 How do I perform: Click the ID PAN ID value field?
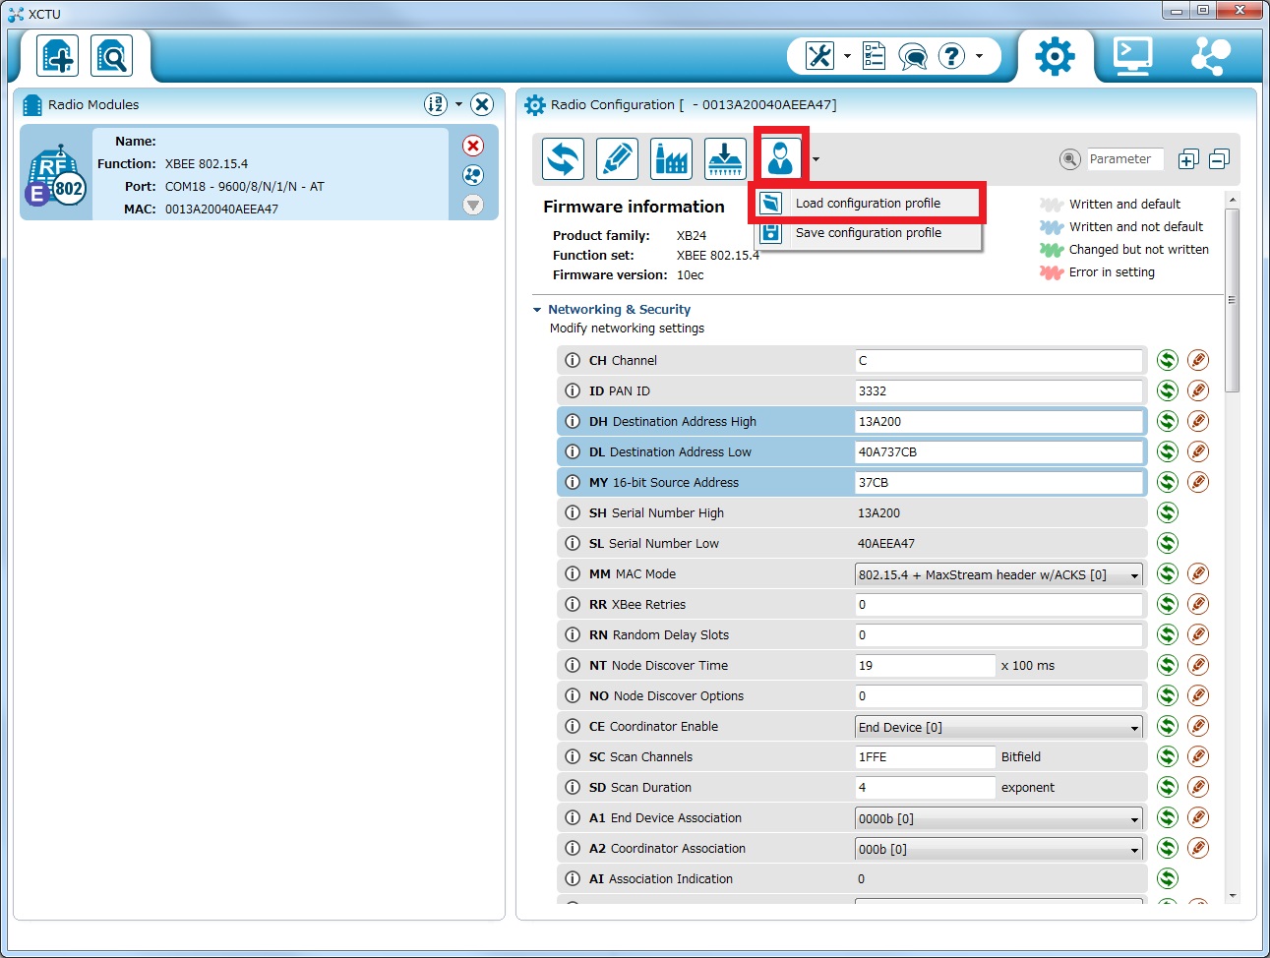click(x=999, y=391)
